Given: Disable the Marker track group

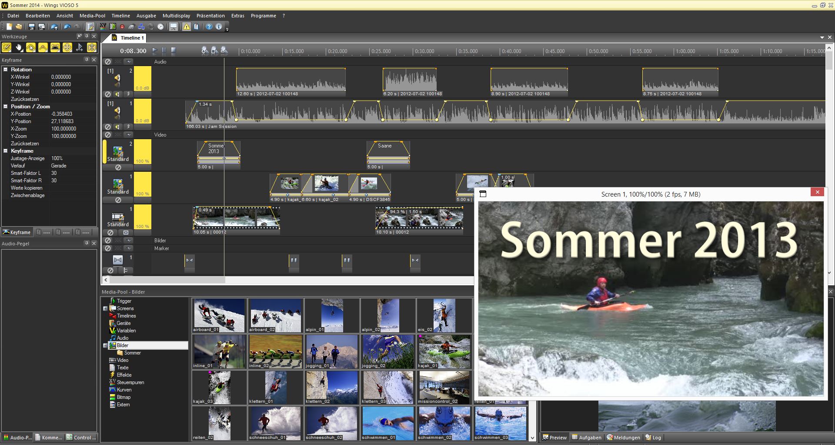Looking at the screenshot, I should 108,248.
